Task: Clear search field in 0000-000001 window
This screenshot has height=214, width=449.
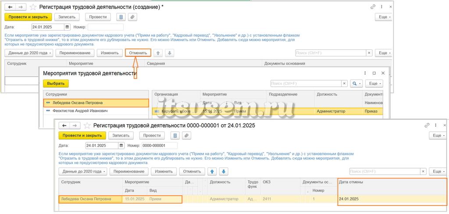Action: (423, 172)
